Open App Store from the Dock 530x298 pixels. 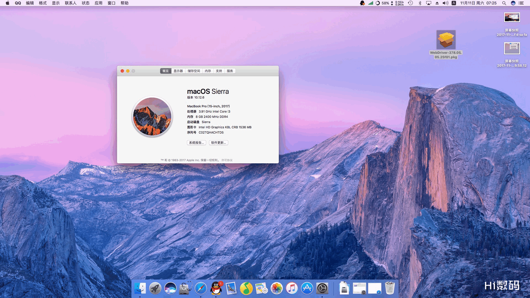(307, 288)
